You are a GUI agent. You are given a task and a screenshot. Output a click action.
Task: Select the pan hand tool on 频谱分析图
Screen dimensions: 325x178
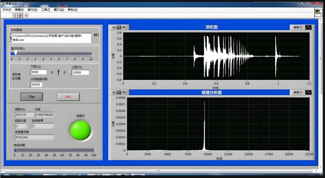click(x=124, y=92)
